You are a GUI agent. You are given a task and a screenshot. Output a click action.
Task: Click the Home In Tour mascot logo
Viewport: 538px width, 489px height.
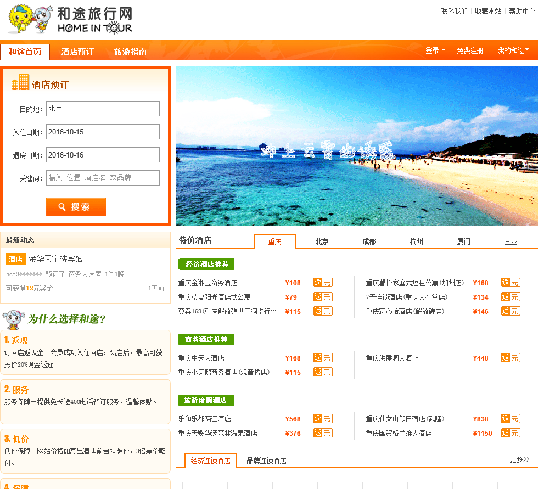70,20
